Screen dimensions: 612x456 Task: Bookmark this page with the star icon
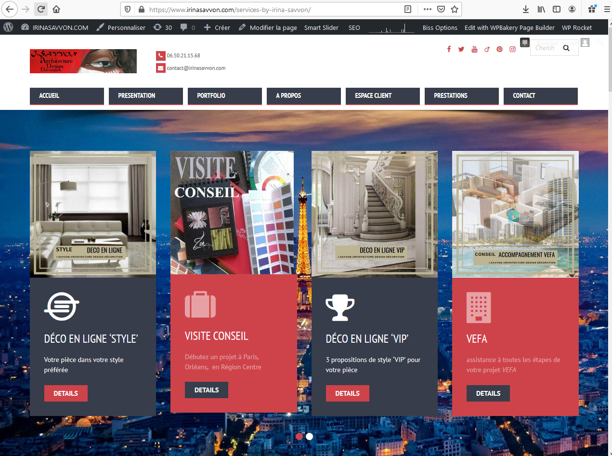click(x=454, y=9)
